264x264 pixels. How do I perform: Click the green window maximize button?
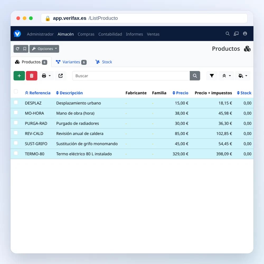(31, 18)
